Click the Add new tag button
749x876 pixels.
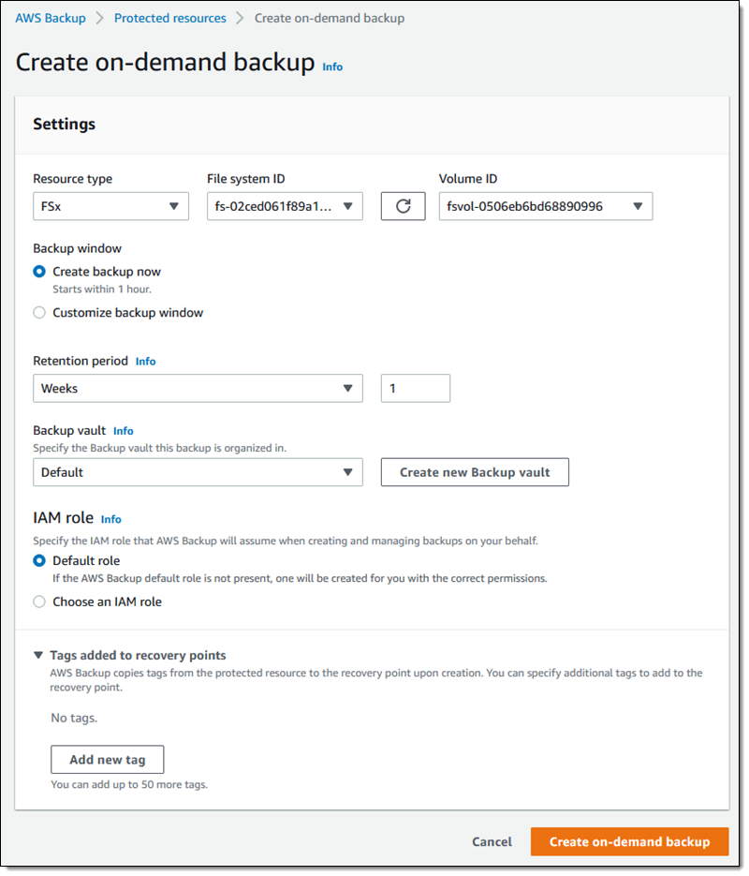107,760
